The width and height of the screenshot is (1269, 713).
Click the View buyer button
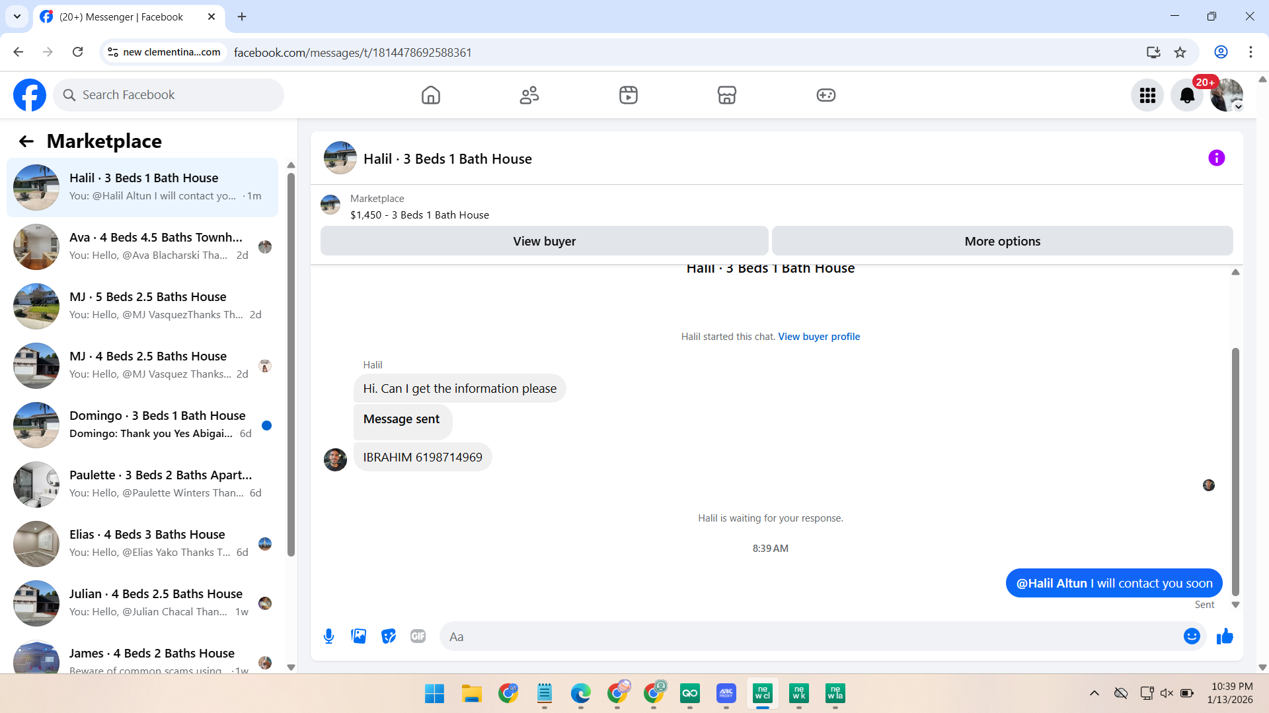pyautogui.click(x=544, y=242)
